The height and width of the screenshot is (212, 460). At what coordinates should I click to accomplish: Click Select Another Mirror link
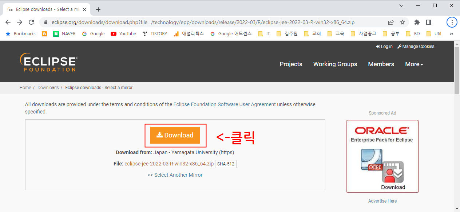pos(175,175)
